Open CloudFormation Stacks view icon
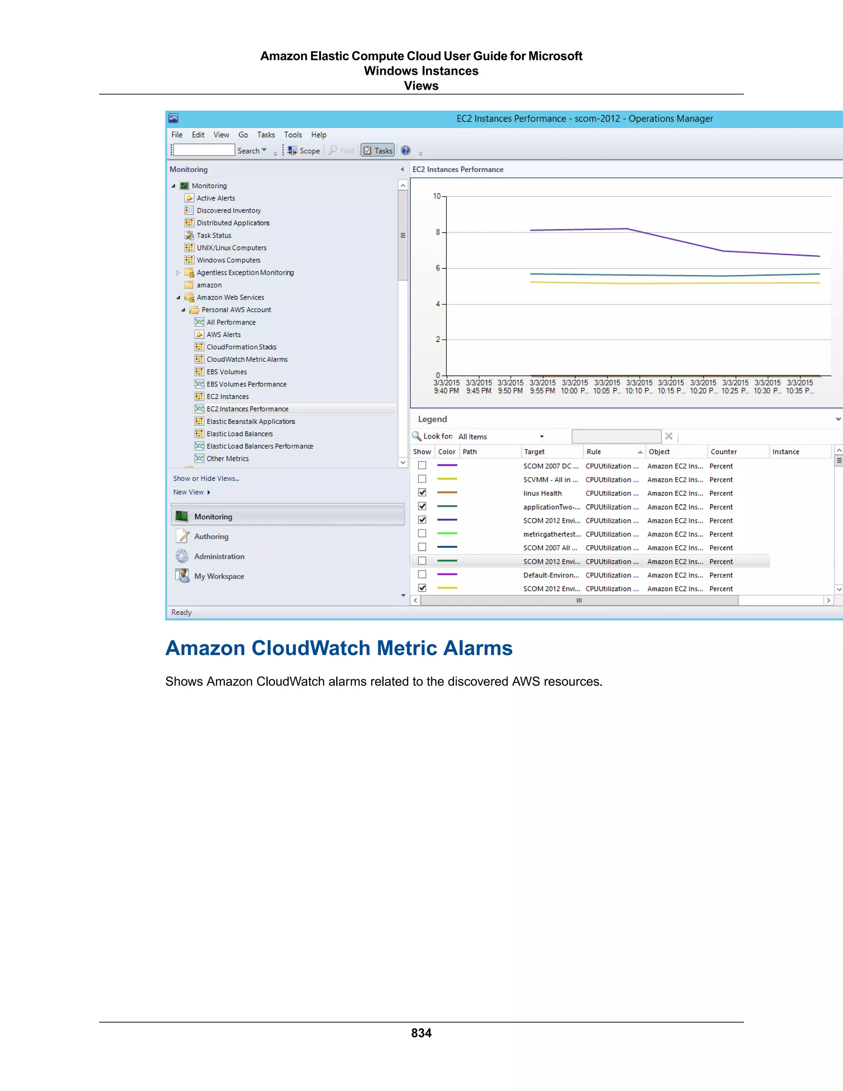 point(199,347)
